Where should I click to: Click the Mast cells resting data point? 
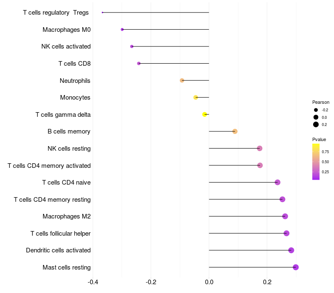296,267
